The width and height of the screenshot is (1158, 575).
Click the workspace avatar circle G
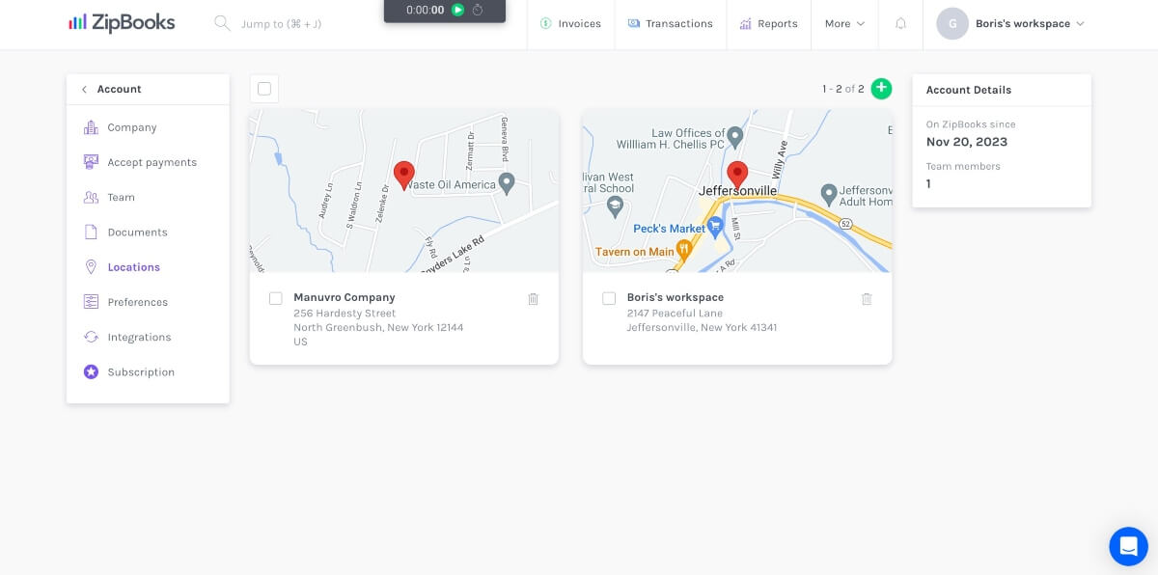pos(952,23)
